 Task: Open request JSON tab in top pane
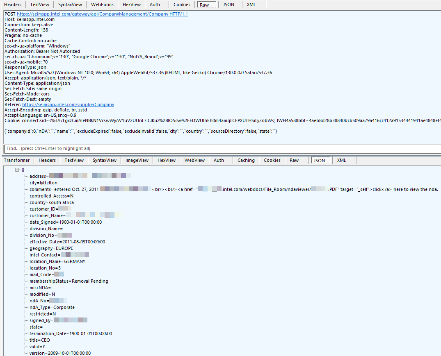(x=228, y=5)
